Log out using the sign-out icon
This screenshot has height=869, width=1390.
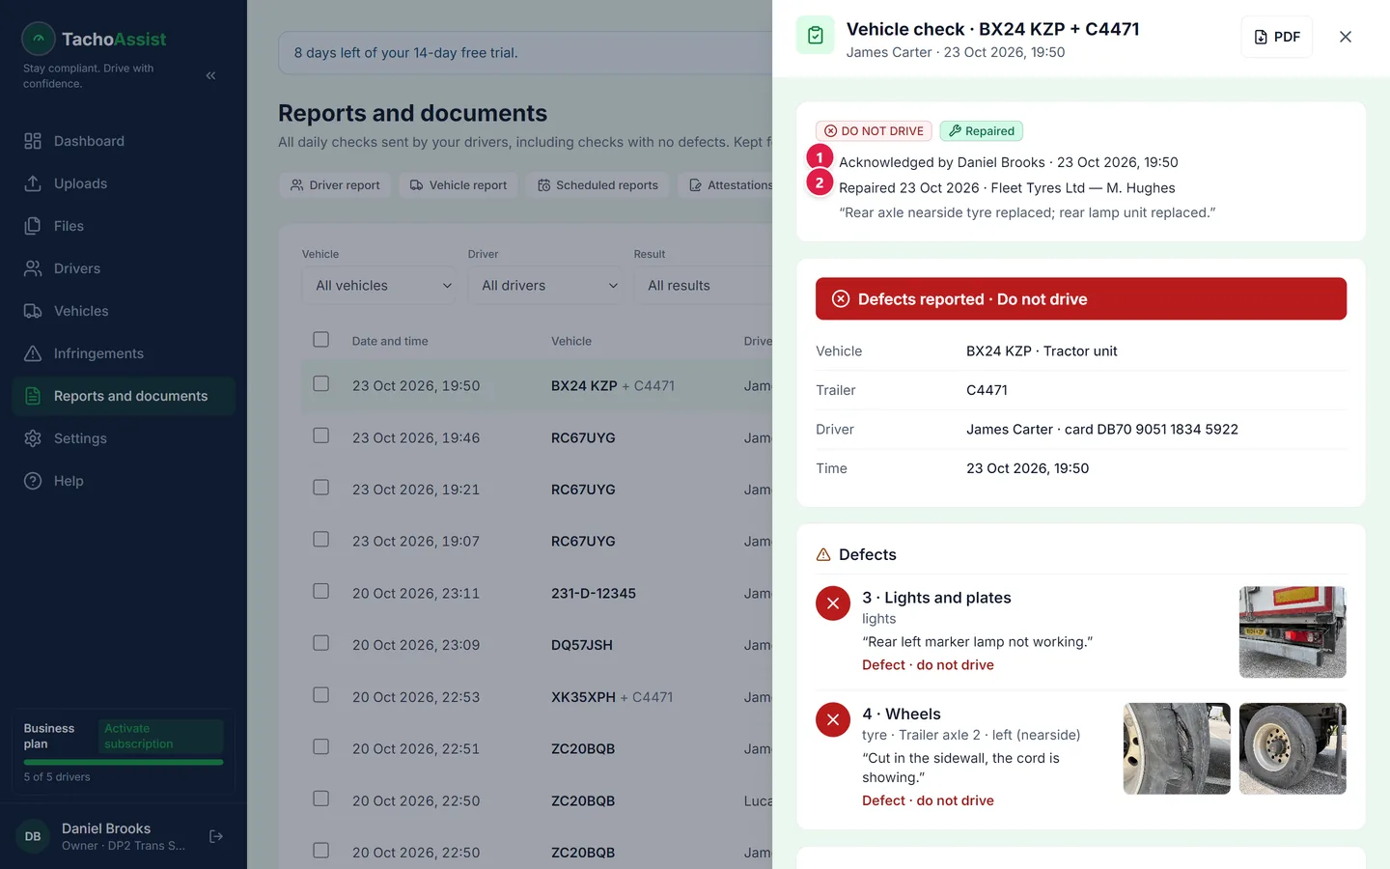tap(216, 836)
